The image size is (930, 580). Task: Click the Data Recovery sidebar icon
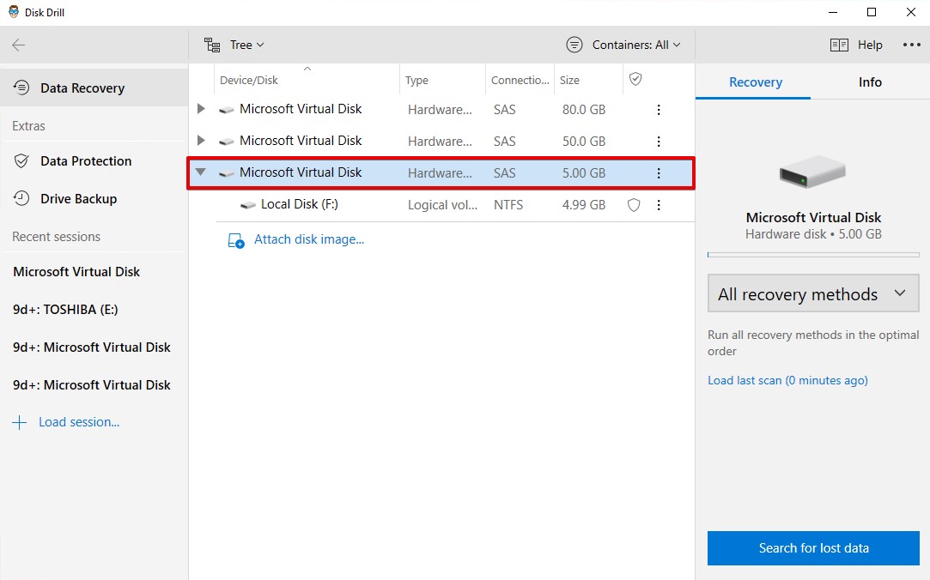coord(21,88)
